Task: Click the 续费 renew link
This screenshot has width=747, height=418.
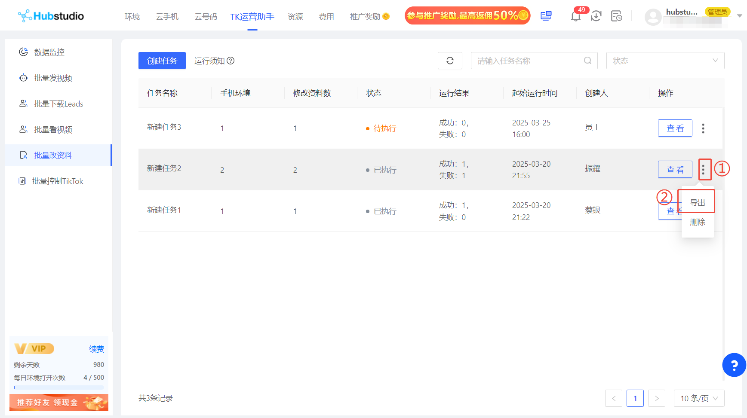Action: 96,349
